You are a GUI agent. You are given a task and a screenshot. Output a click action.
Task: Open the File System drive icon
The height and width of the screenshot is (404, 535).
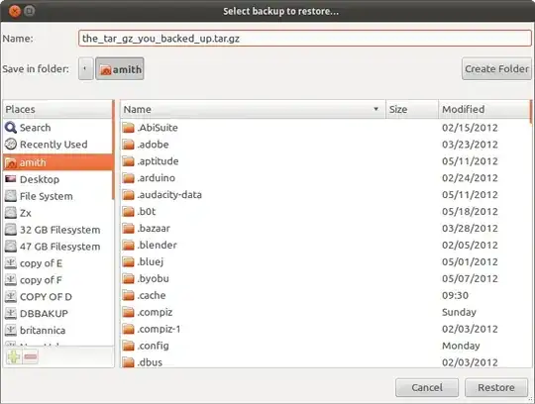pyautogui.click(x=11, y=196)
